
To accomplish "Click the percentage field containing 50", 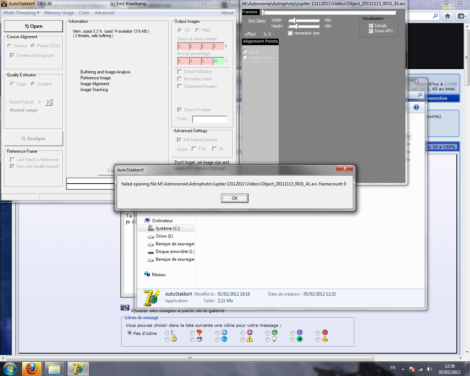I will (218, 61).
